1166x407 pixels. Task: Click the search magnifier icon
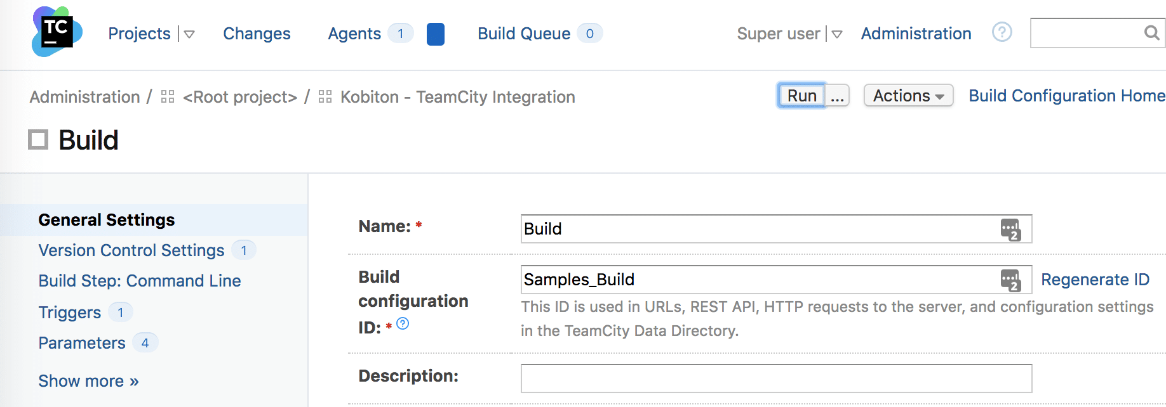(1151, 32)
